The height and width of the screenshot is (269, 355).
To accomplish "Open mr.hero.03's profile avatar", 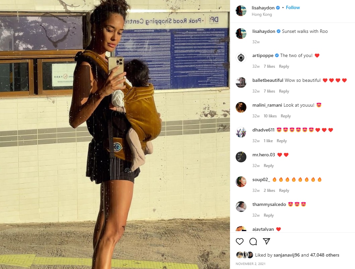I will click(x=241, y=157).
